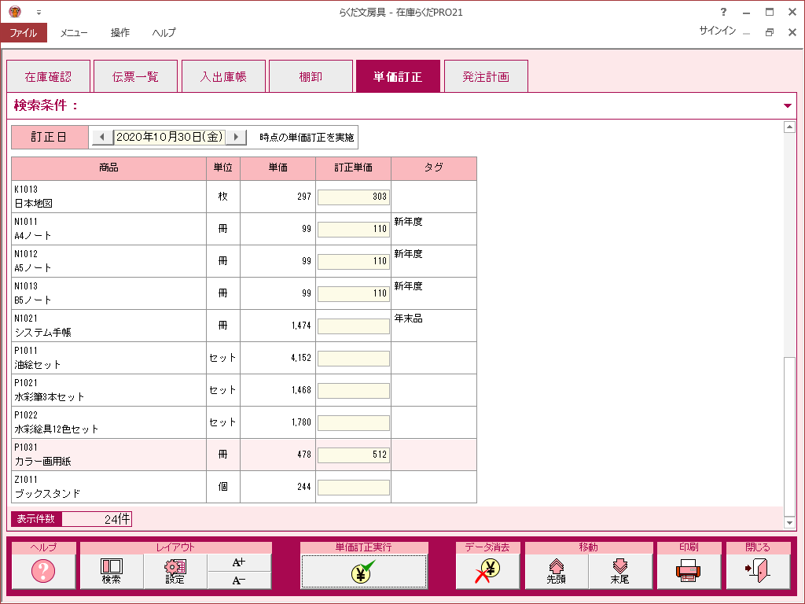Click the help question mark icon
The height and width of the screenshot is (604, 805).
[x=43, y=571]
